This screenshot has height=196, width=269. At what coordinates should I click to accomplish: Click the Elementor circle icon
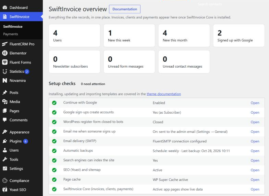[x=5, y=53]
